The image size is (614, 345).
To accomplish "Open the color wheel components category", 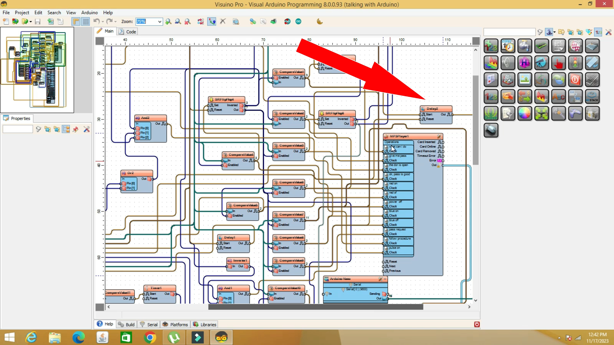I will 525,113.
